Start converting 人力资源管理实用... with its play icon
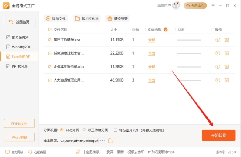The height and width of the screenshot is (157, 241). 218,80
